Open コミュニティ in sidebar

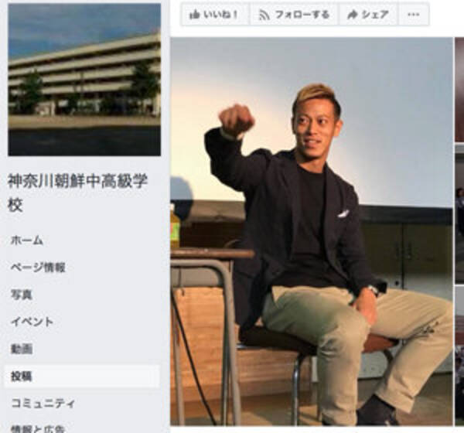point(43,403)
